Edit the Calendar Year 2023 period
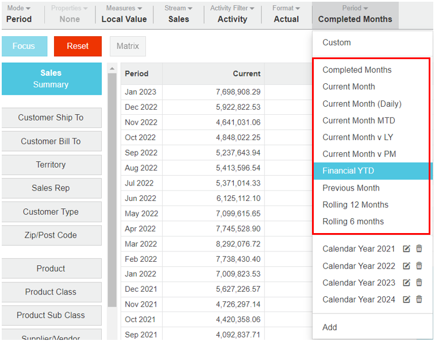This screenshot has height=341, width=435. [407, 282]
